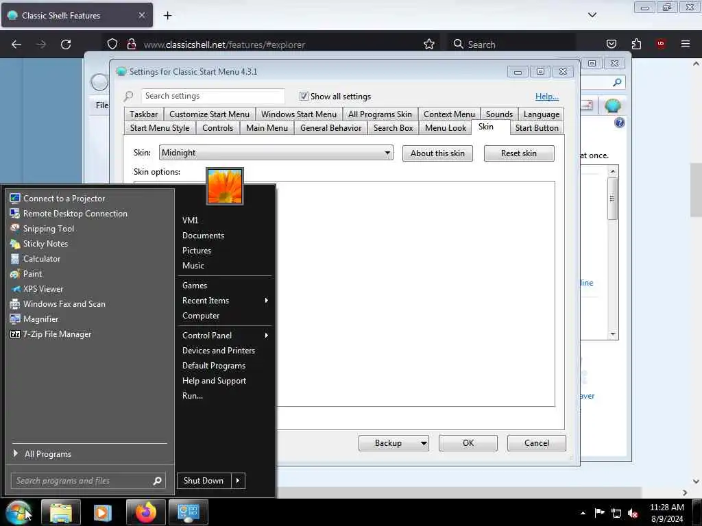Show hidden tray icons arrow
The width and height of the screenshot is (702, 526).
(x=583, y=513)
